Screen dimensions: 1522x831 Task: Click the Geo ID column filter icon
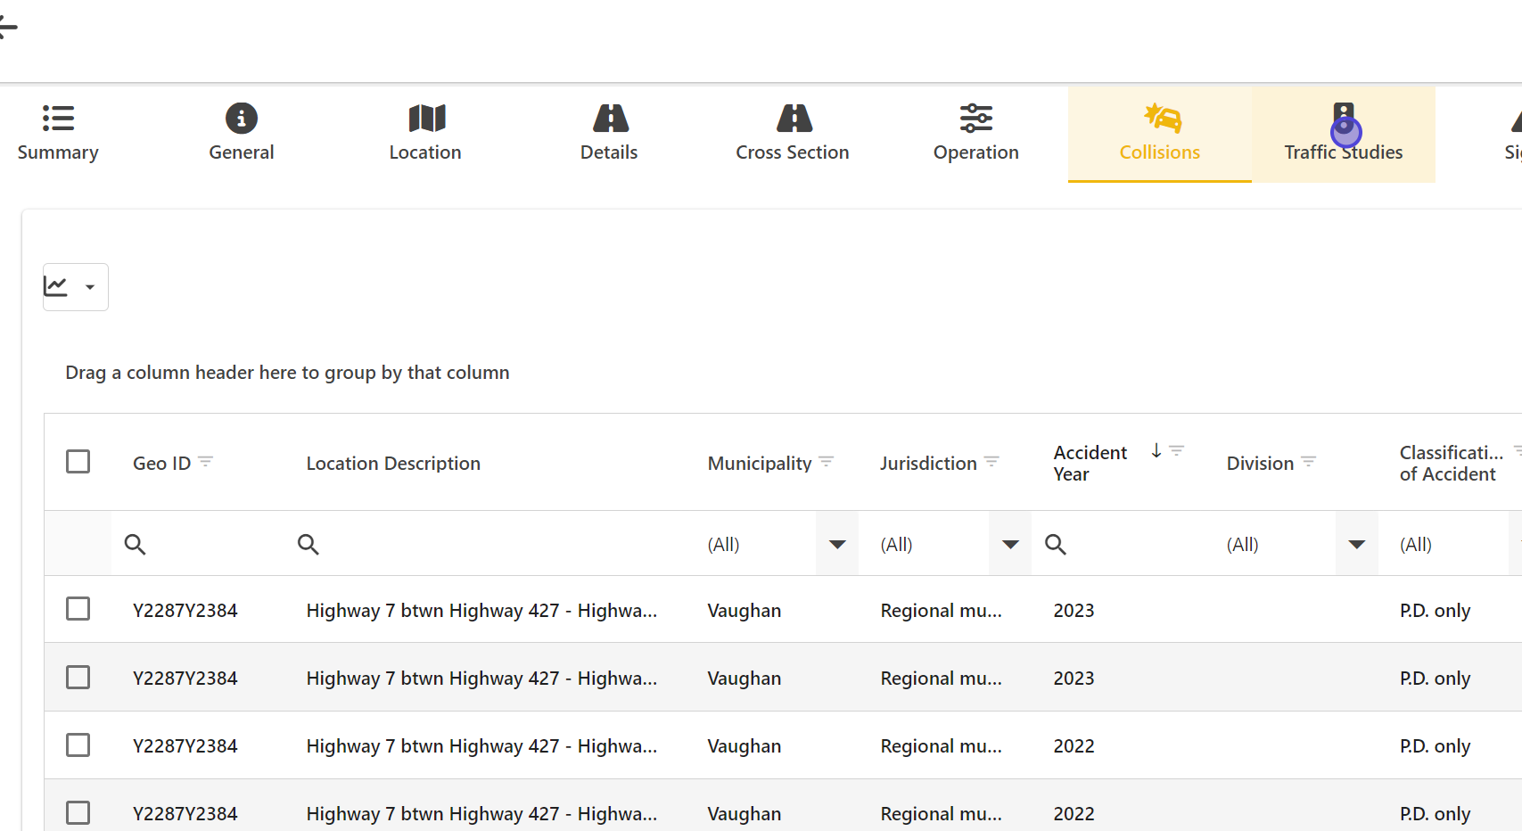point(205,462)
